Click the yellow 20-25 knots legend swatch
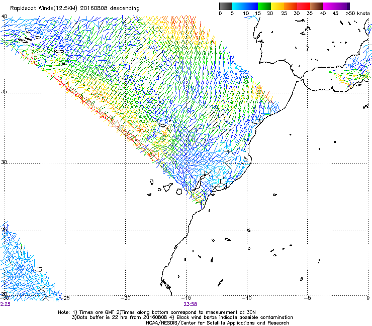Viewport: 372px width, 326px height. pos(277,6)
